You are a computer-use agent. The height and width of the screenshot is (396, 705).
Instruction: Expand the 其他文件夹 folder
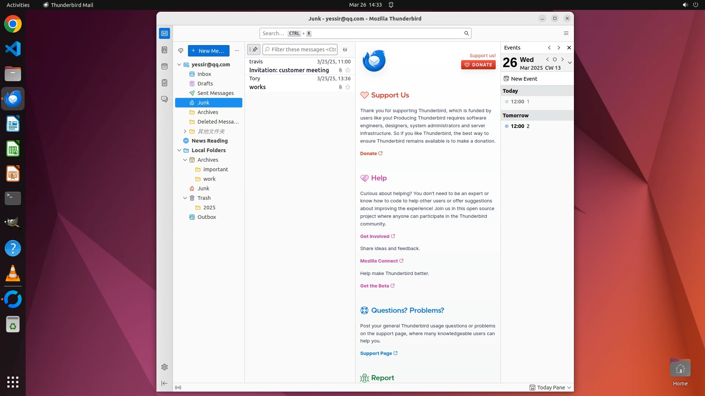[185, 131]
